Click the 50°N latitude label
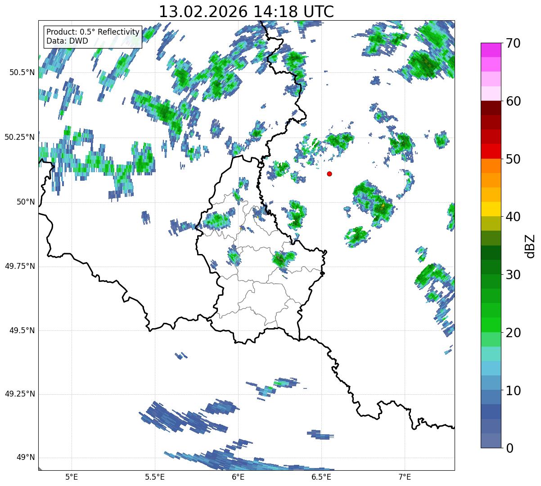 (26, 202)
